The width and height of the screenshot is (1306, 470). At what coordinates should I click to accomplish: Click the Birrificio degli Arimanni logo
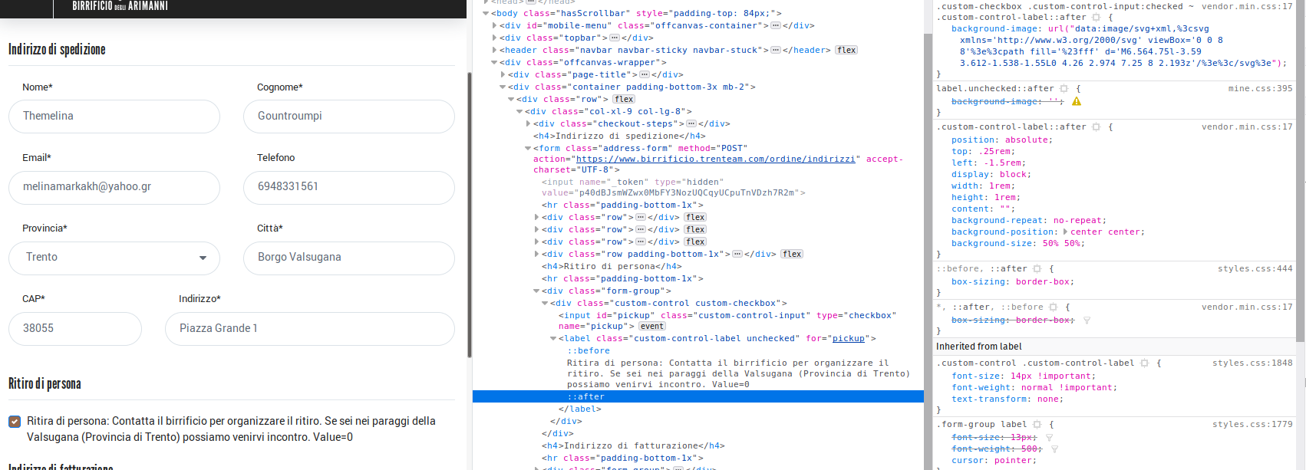(x=120, y=6)
